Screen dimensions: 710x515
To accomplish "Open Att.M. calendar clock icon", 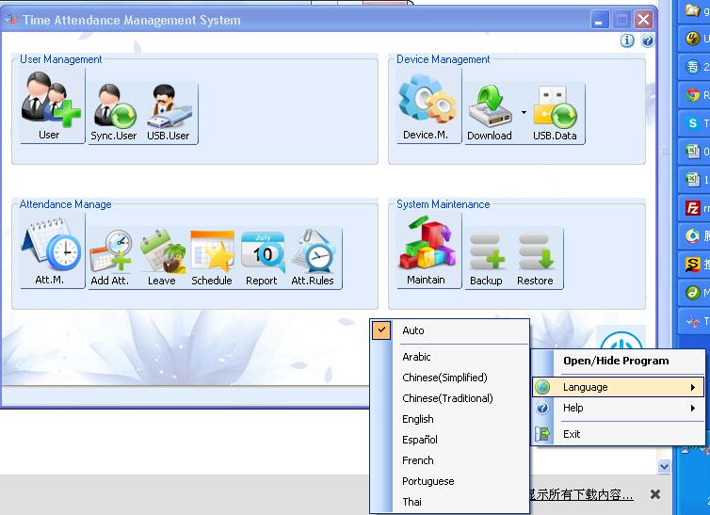I will point(52,250).
